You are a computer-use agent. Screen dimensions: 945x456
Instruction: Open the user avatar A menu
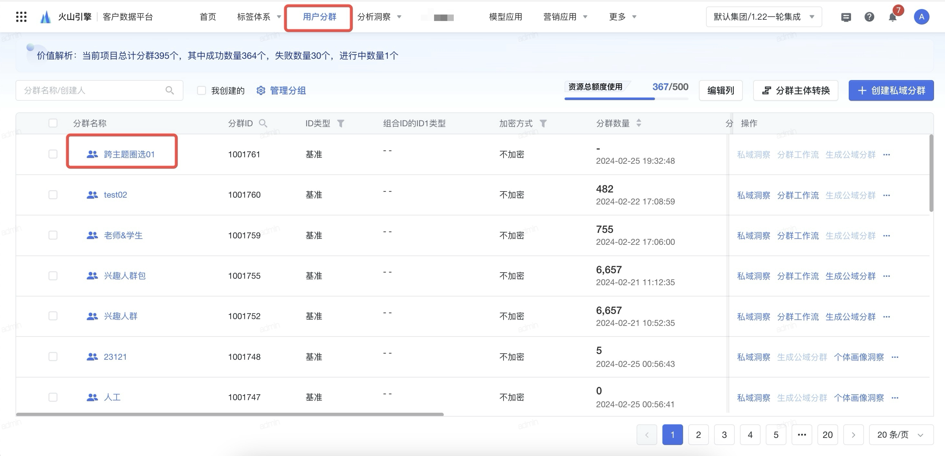pyautogui.click(x=921, y=17)
